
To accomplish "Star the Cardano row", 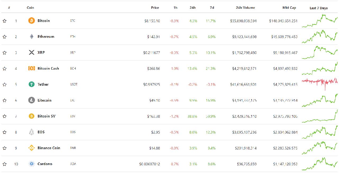I will pos(5,164).
